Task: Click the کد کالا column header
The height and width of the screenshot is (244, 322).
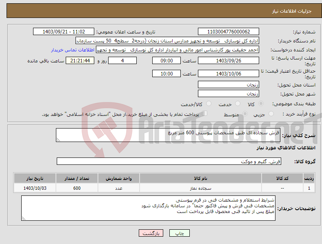Action: point(282,178)
